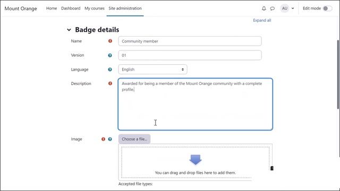Click the Choose a file button
Viewport: 340px width, 191px height.
(134, 139)
